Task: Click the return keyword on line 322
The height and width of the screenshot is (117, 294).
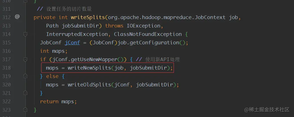Action: [49, 102]
